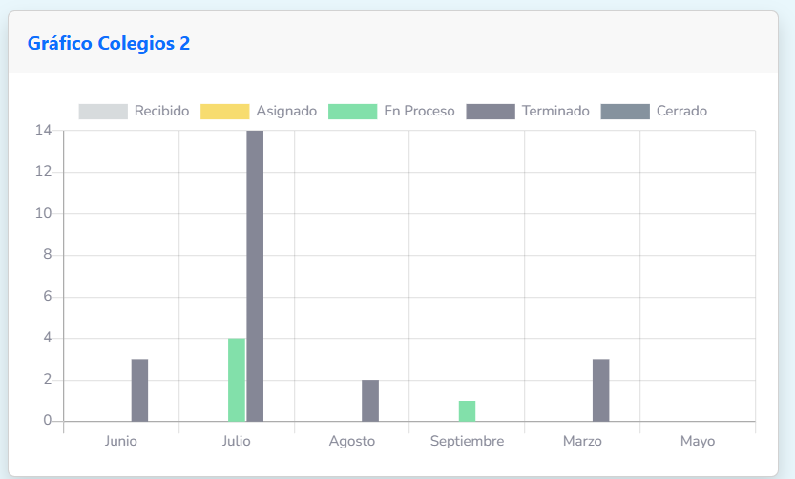Toggle the Cerrado legend label
Image resolution: width=795 pixels, height=479 pixels.
click(x=681, y=111)
